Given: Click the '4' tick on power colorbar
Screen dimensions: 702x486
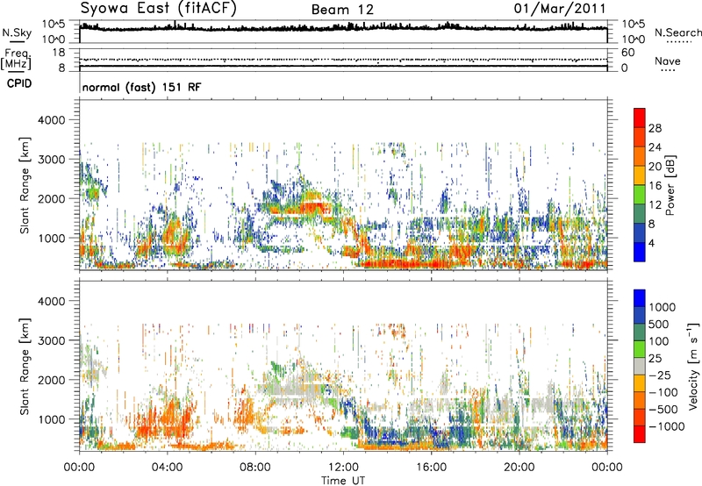Looking at the screenshot, I should point(651,243).
